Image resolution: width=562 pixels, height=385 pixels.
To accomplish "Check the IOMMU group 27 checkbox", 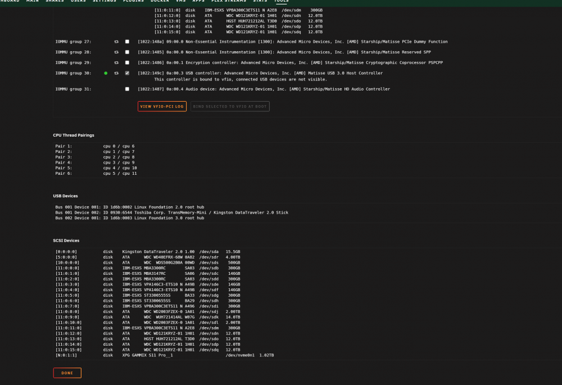I will pos(127,42).
